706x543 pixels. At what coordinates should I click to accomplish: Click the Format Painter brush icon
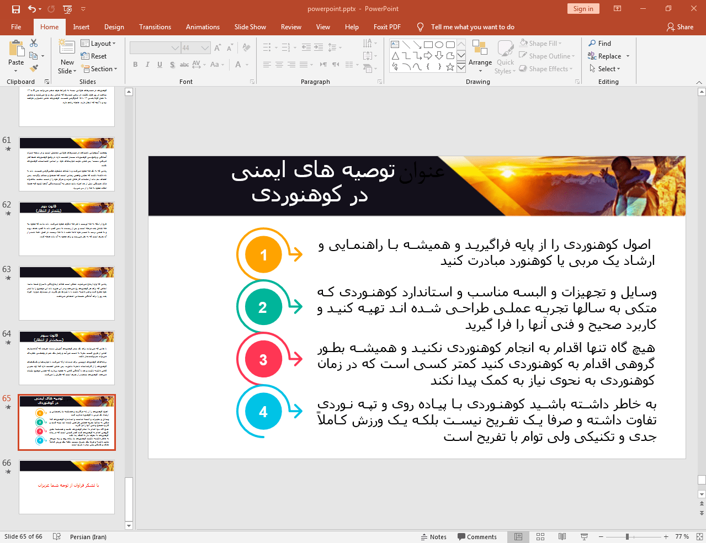point(34,68)
